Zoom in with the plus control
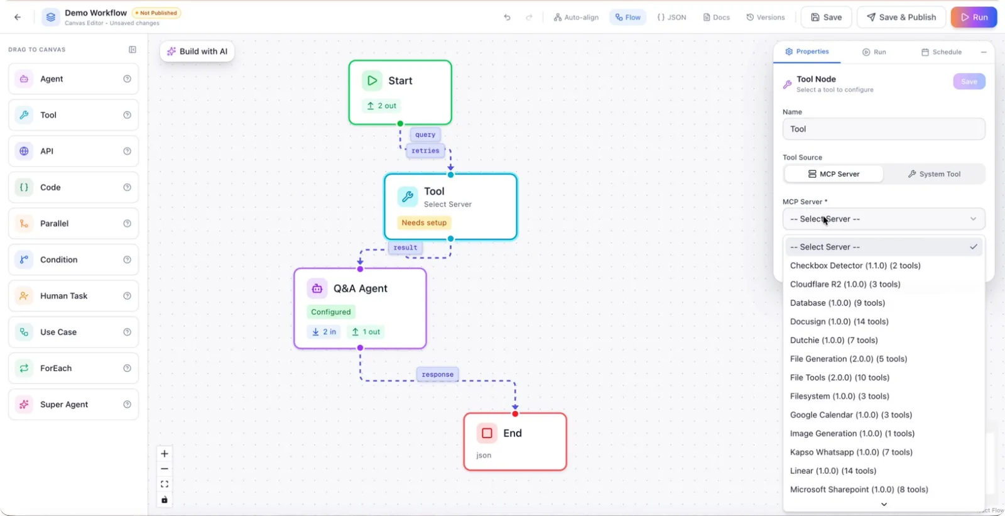 [x=165, y=454]
